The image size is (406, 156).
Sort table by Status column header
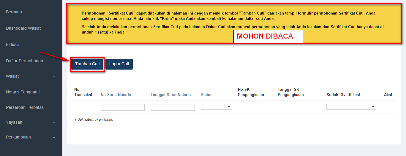click(206, 95)
